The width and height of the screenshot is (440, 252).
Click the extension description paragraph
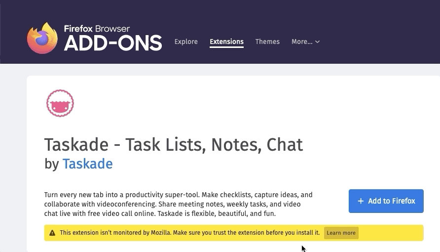click(x=178, y=205)
